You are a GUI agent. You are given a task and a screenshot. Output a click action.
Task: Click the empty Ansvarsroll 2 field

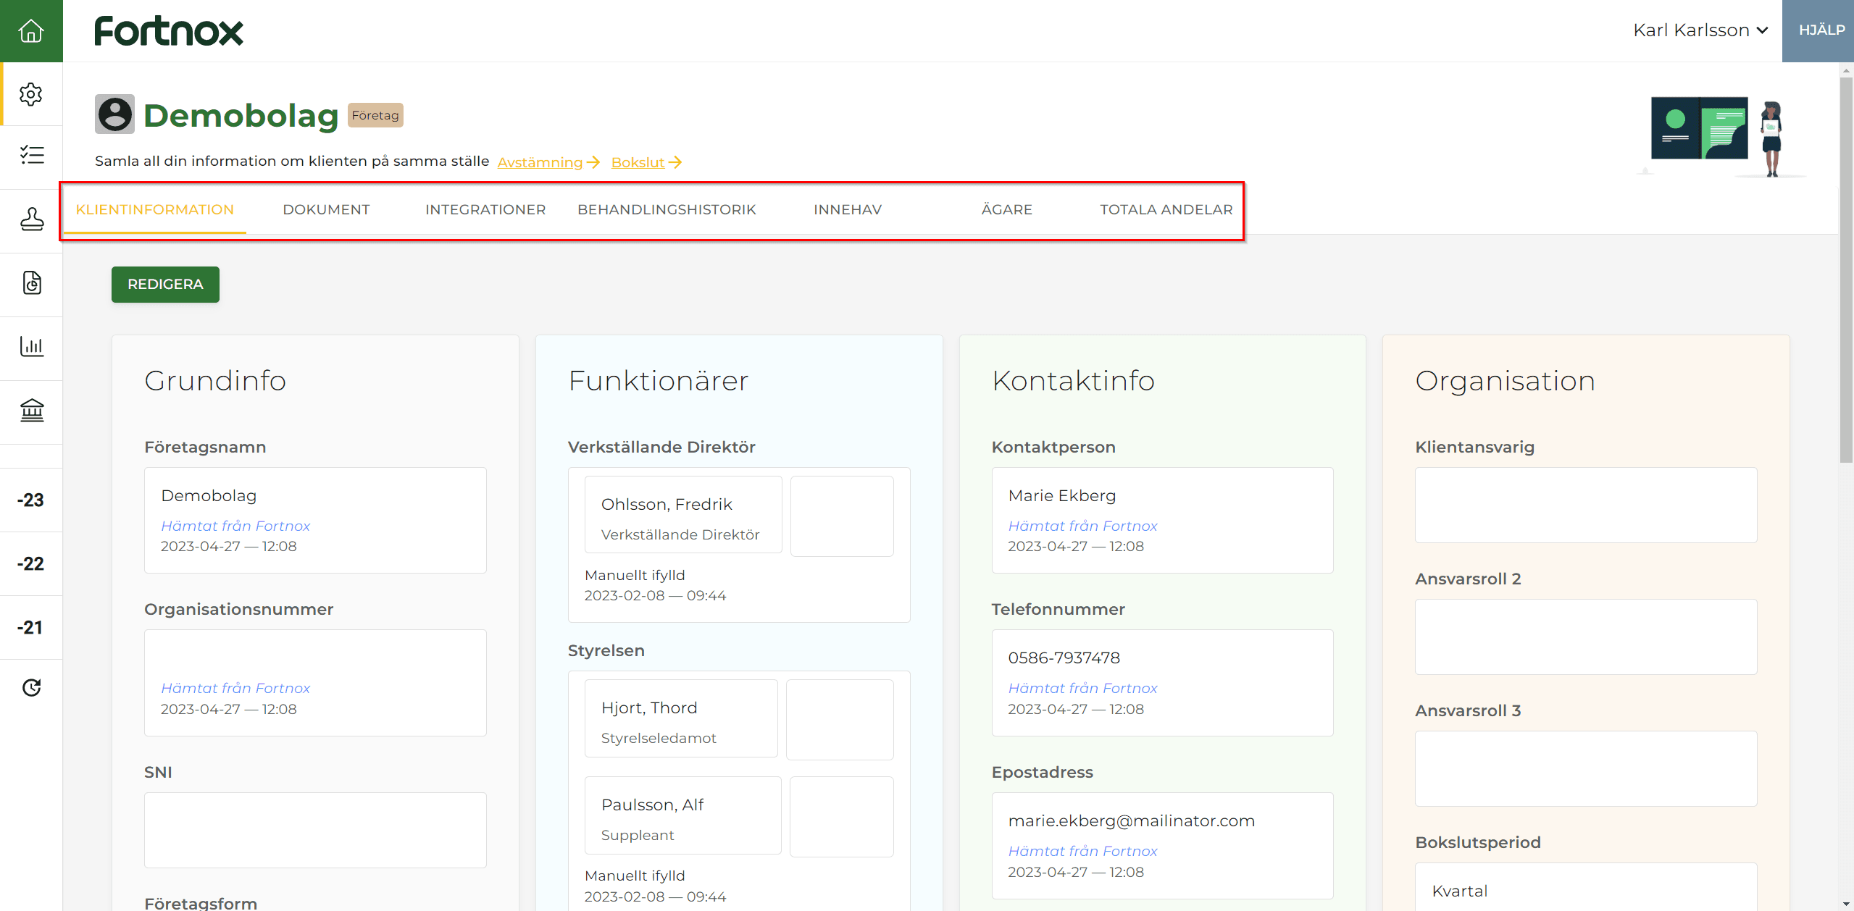(1586, 637)
